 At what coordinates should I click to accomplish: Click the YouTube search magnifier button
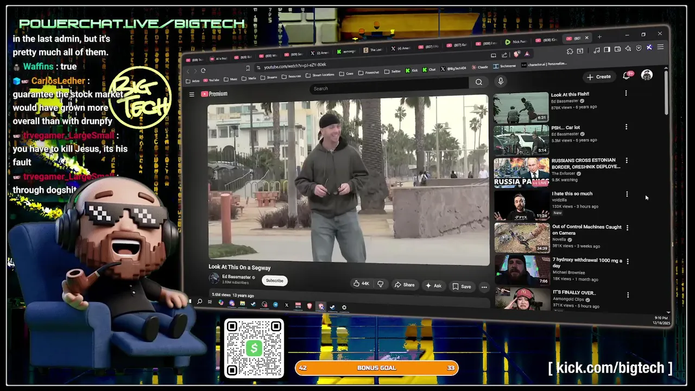[478, 82]
